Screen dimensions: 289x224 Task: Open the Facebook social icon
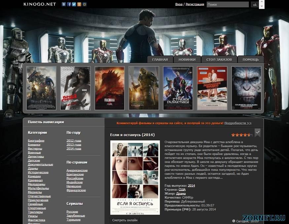(69, 4)
